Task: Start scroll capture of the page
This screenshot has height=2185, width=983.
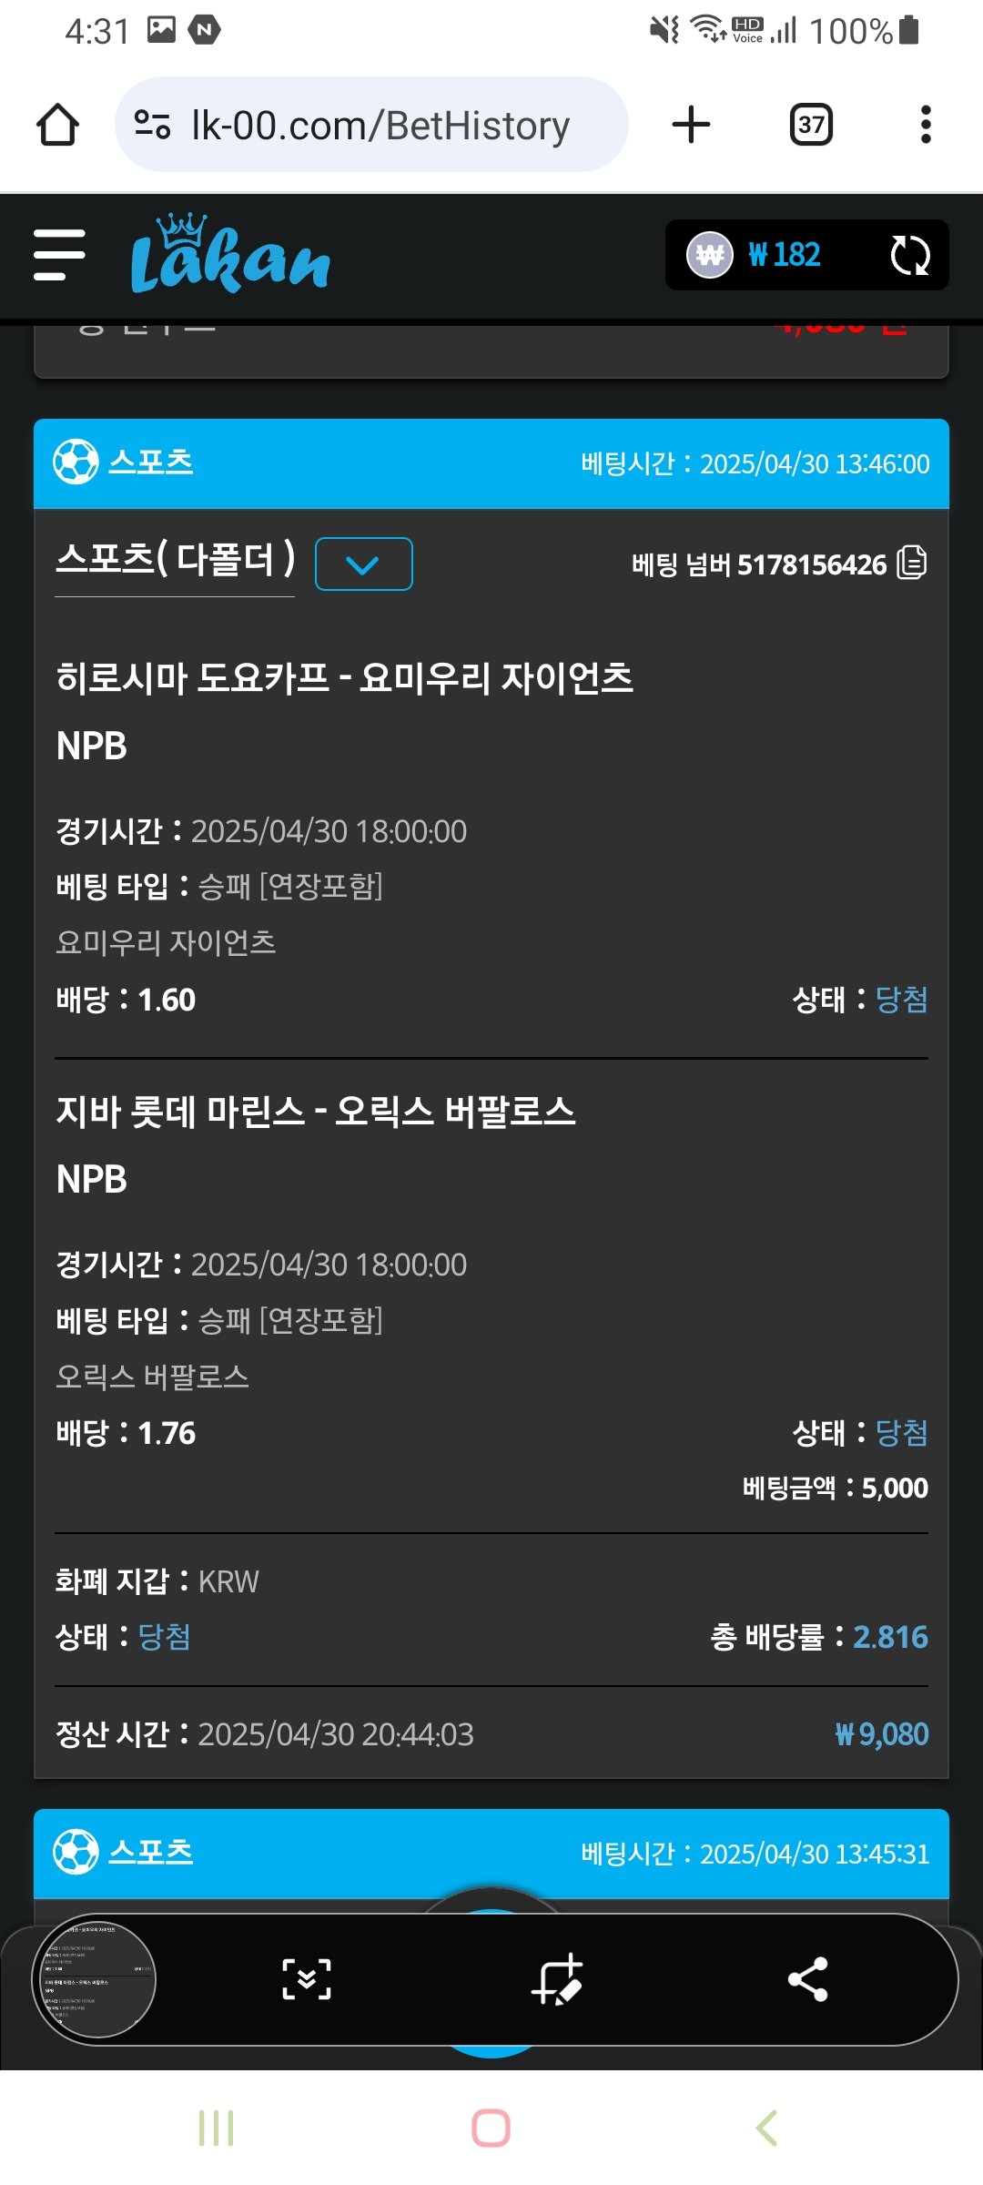Action: pyautogui.click(x=307, y=1979)
